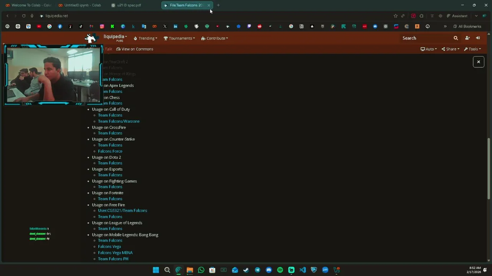Open the All Bookmarks folder
Viewport: 492px width, 276px height.
click(x=467, y=26)
